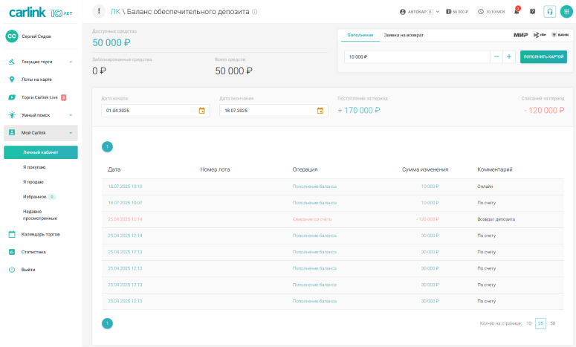Click the notifications bell icon
The width and height of the screenshot is (576, 347).
click(517, 12)
